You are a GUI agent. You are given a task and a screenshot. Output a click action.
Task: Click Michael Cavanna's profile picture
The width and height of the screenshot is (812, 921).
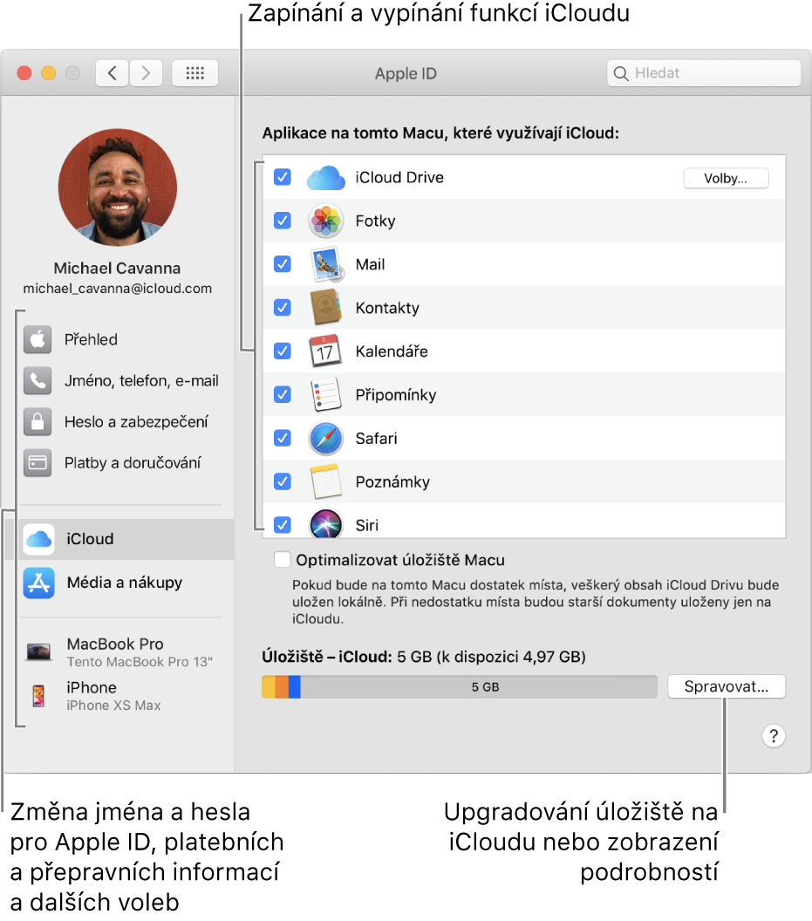click(x=118, y=188)
